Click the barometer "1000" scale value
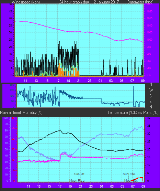Viewport: 160px width, 191px height. (x=150, y=40)
